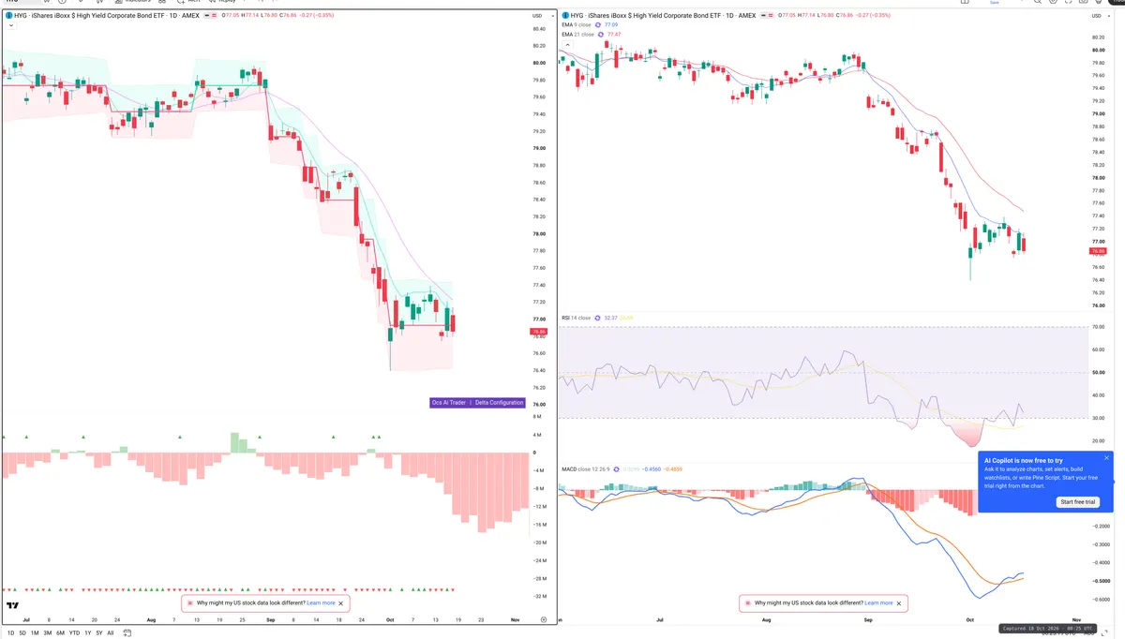Select the 3M time range button
The image size is (1125, 639).
click(48, 633)
